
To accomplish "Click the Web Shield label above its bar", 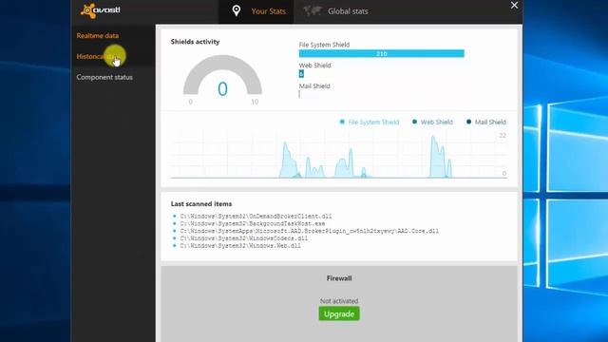I will 314,66.
